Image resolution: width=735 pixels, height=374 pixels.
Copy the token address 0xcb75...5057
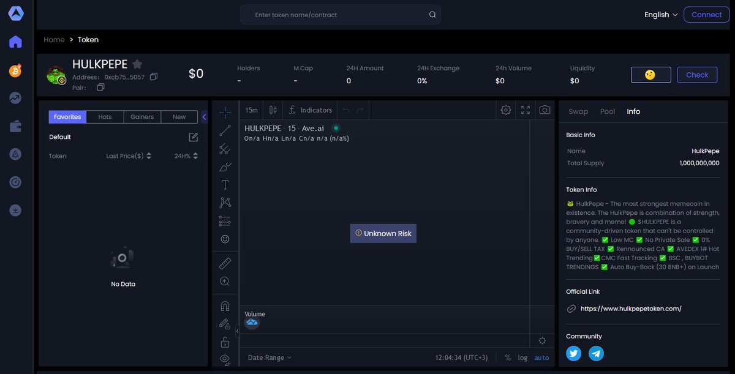[x=154, y=77]
